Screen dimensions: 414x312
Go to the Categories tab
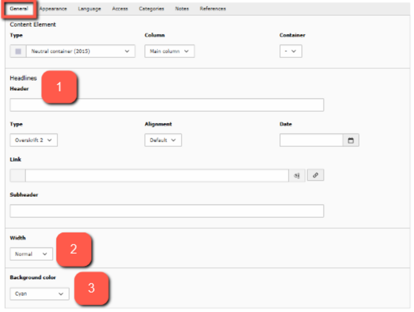coord(151,9)
